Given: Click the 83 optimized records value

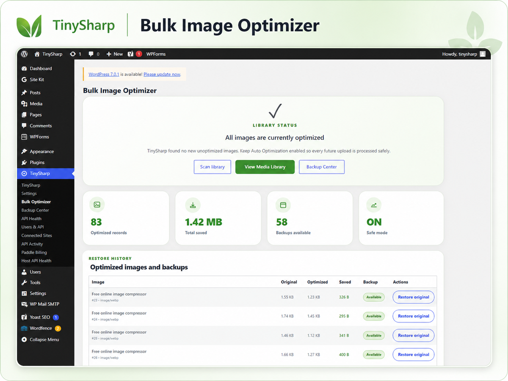Looking at the screenshot, I should 96,222.
